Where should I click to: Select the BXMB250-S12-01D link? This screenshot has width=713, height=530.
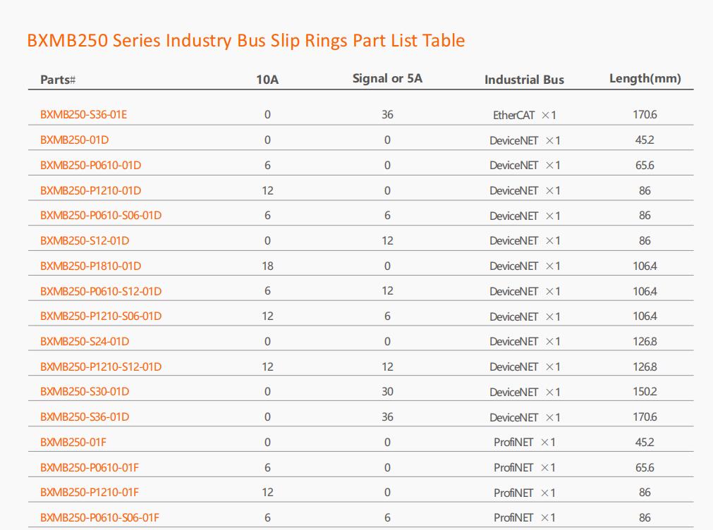(x=85, y=240)
